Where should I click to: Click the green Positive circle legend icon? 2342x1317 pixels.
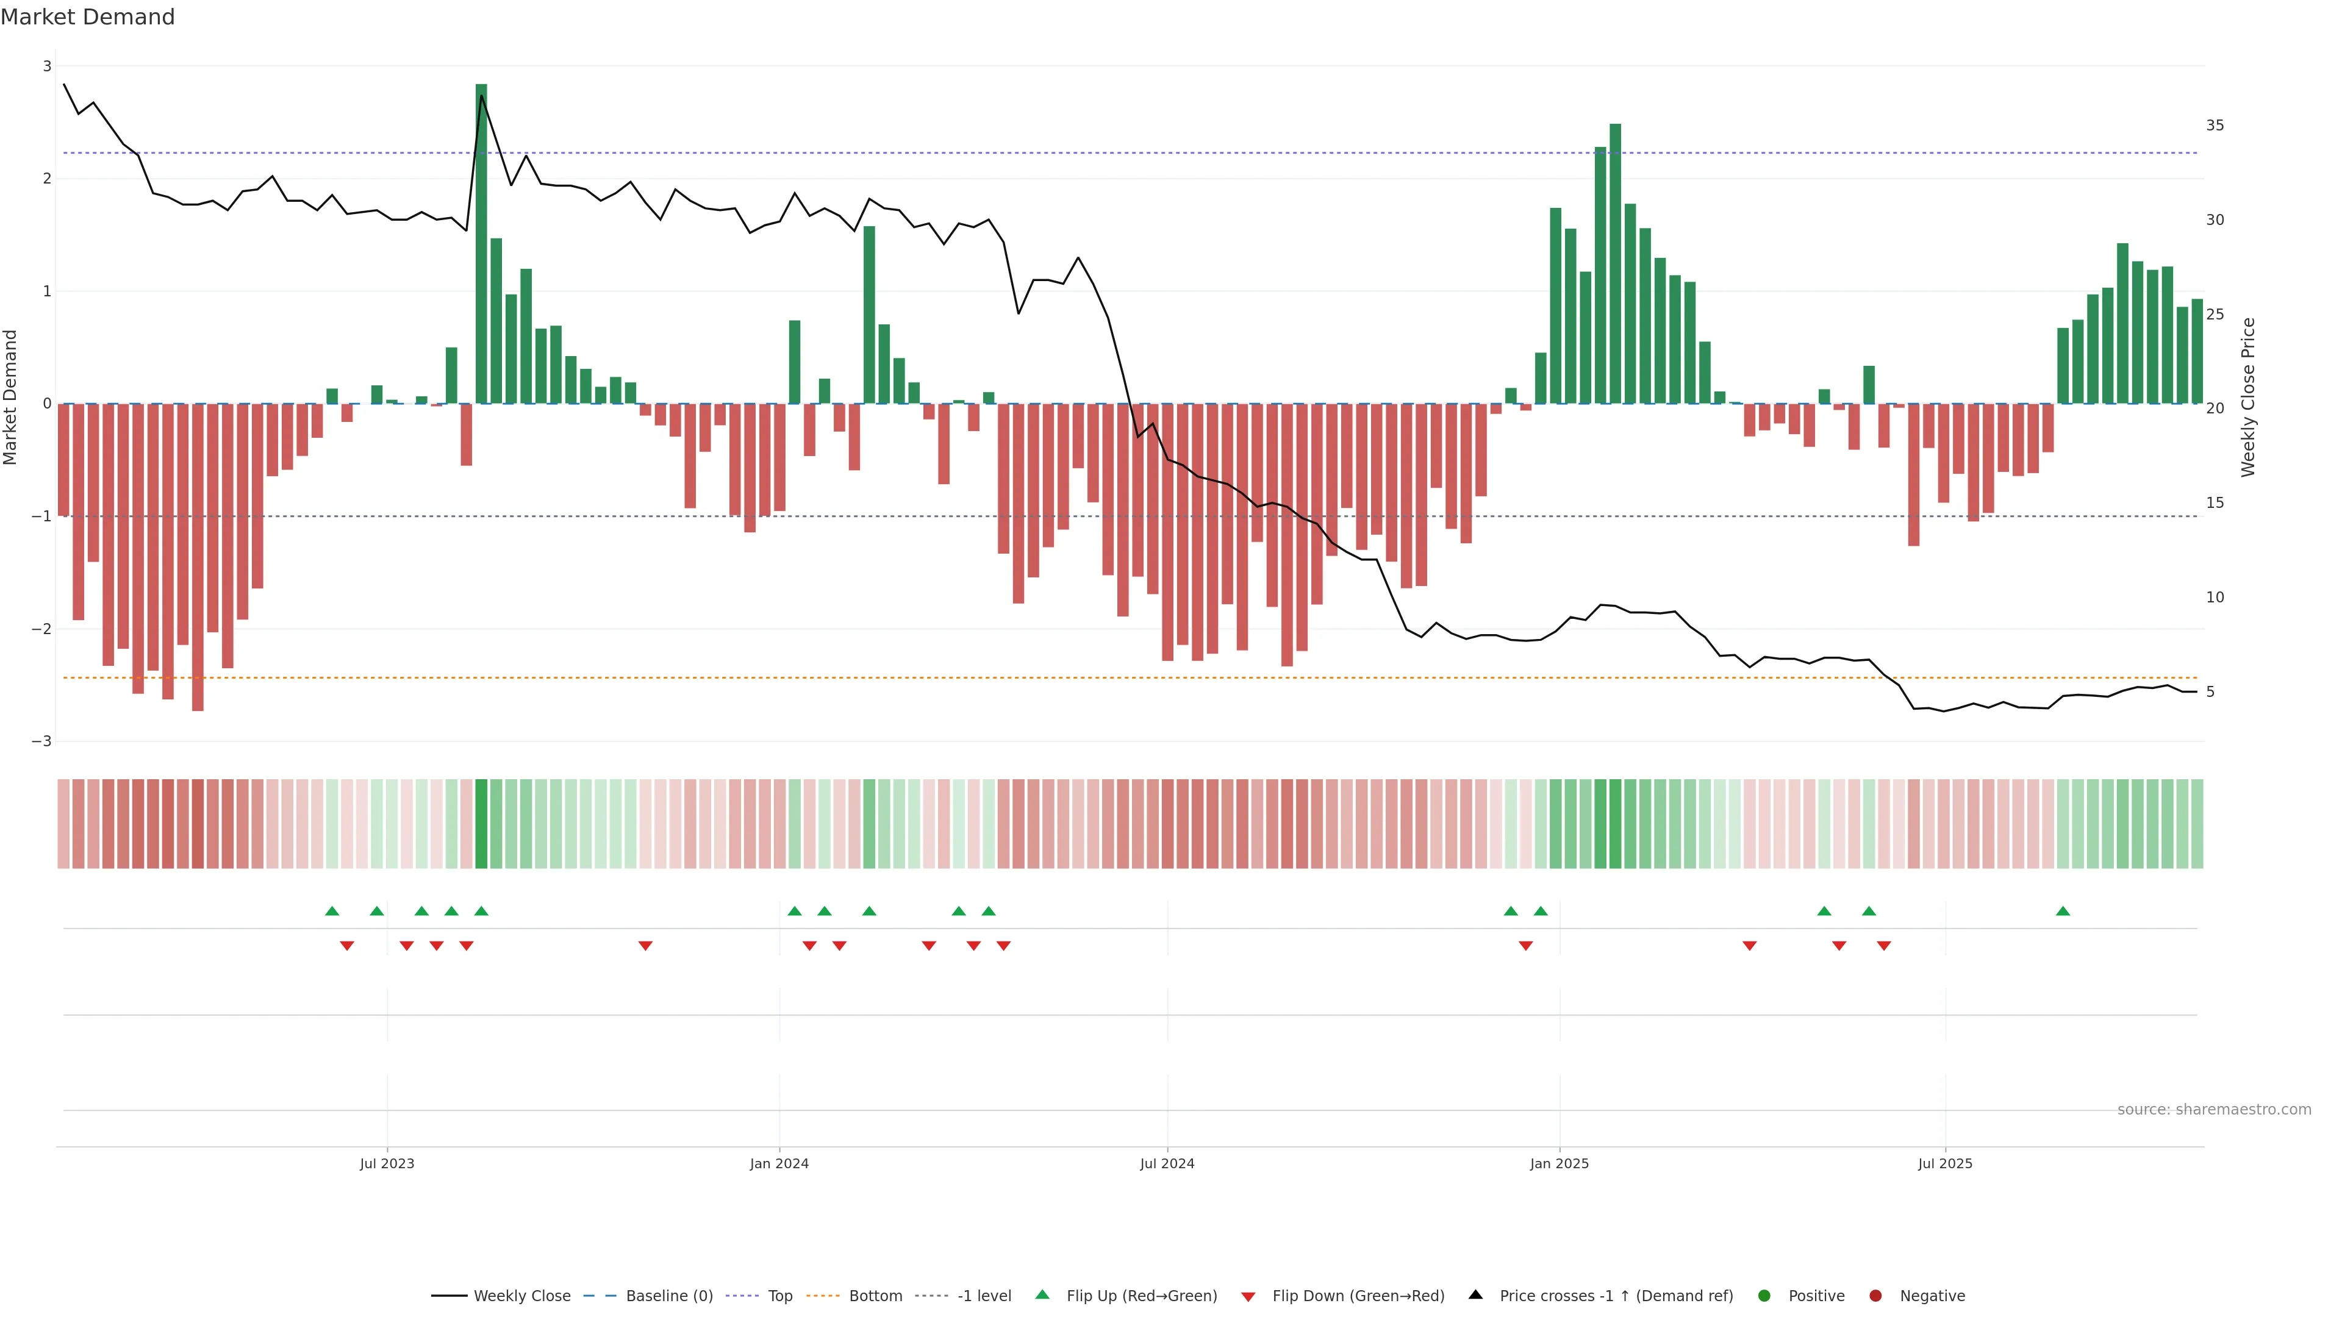tap(1764, 1296)
